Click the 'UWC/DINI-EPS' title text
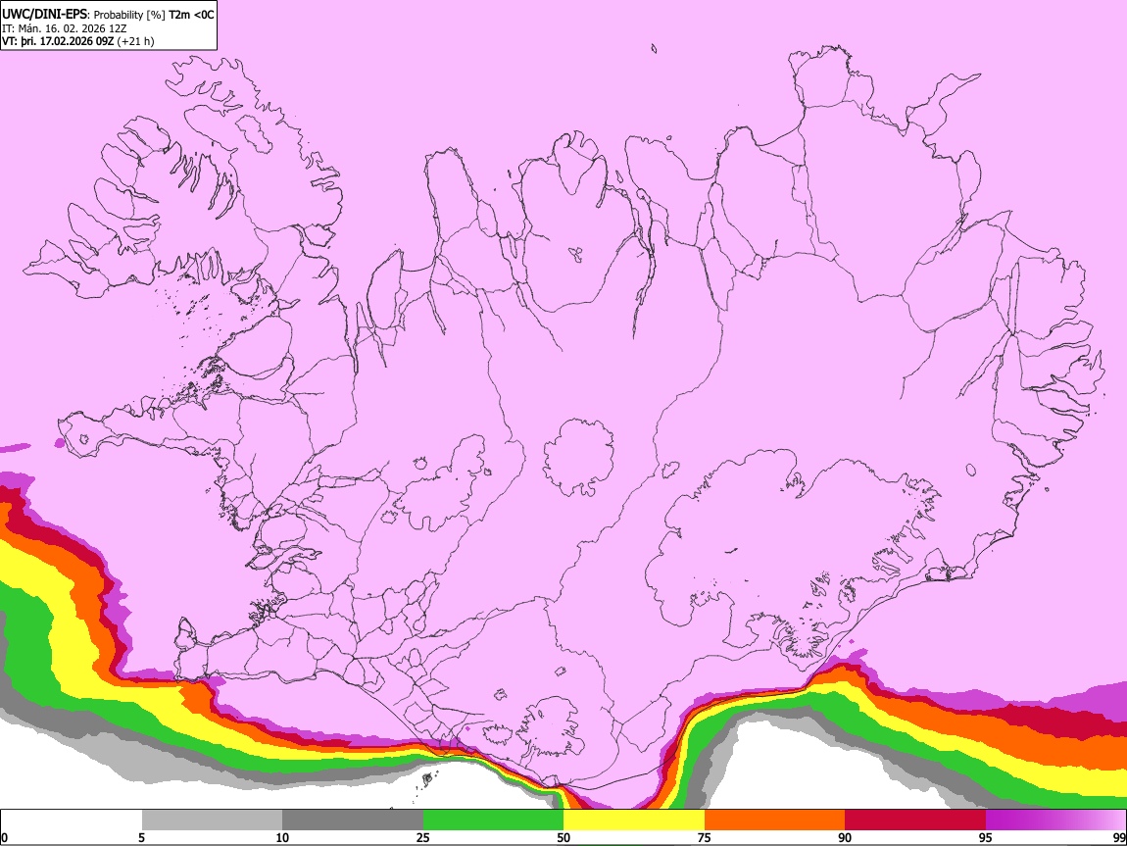Viewport: 1127px width, 846px height. coord(44,15)
